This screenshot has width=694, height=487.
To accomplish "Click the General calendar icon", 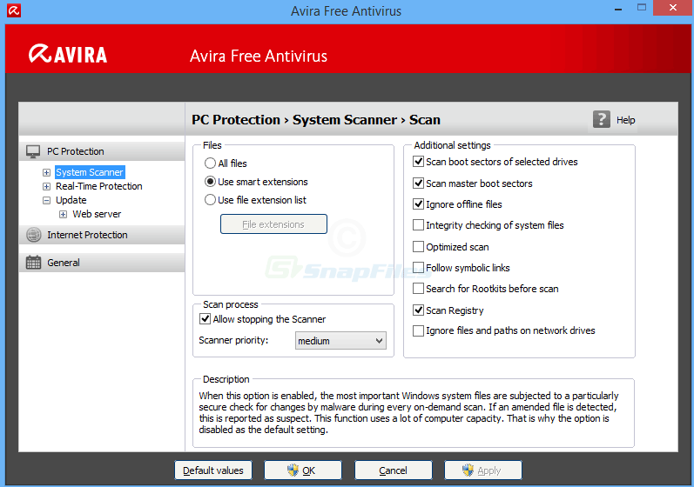I will [x=33, y=263].
